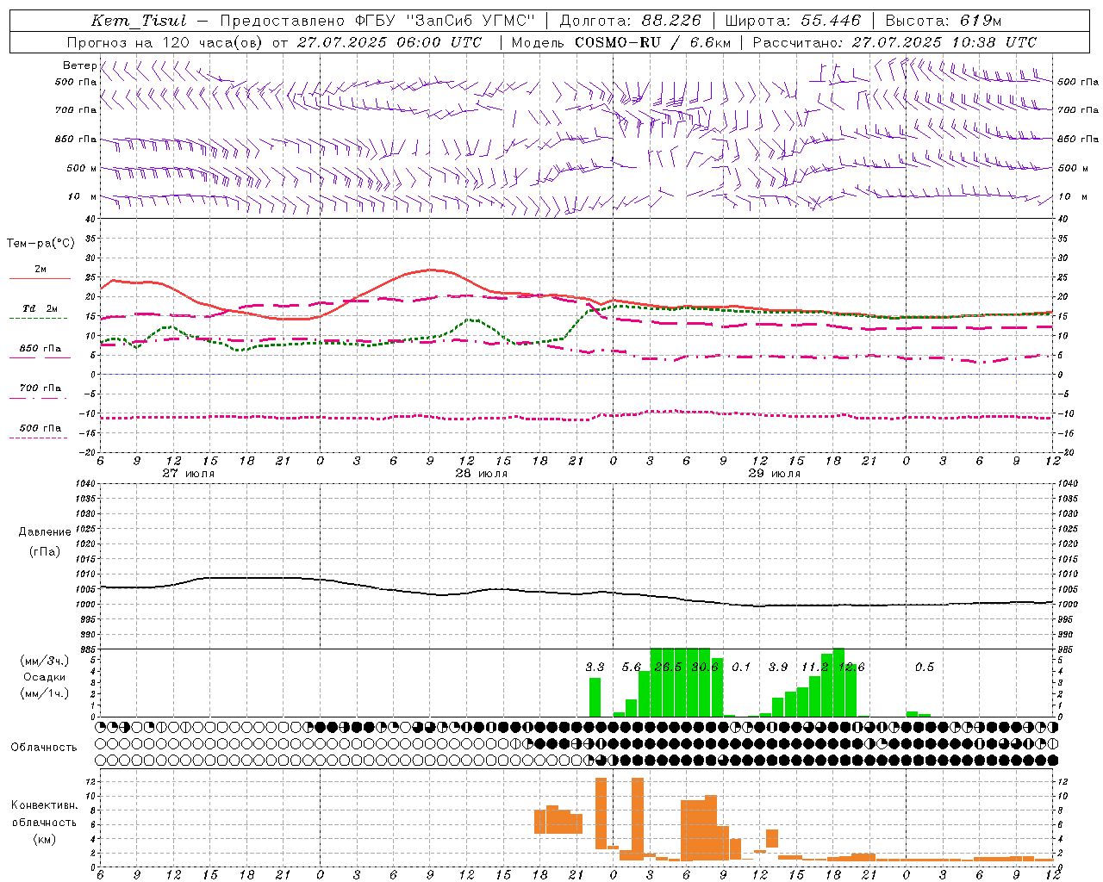
Task: Click the precipitation total 3.3
Action: pos(595,668)
